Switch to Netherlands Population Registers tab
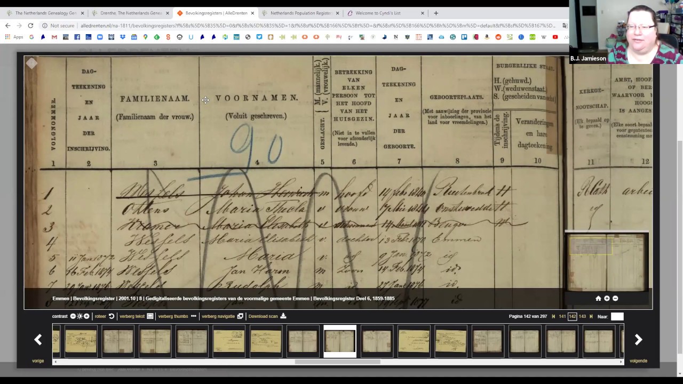The width and height of the screenshot is (683, 384). 301,13
